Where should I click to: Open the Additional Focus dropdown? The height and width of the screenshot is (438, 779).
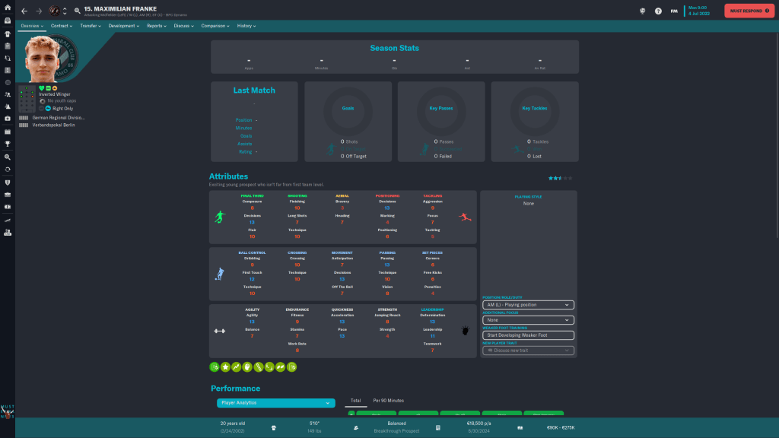(x=527, y=320)
